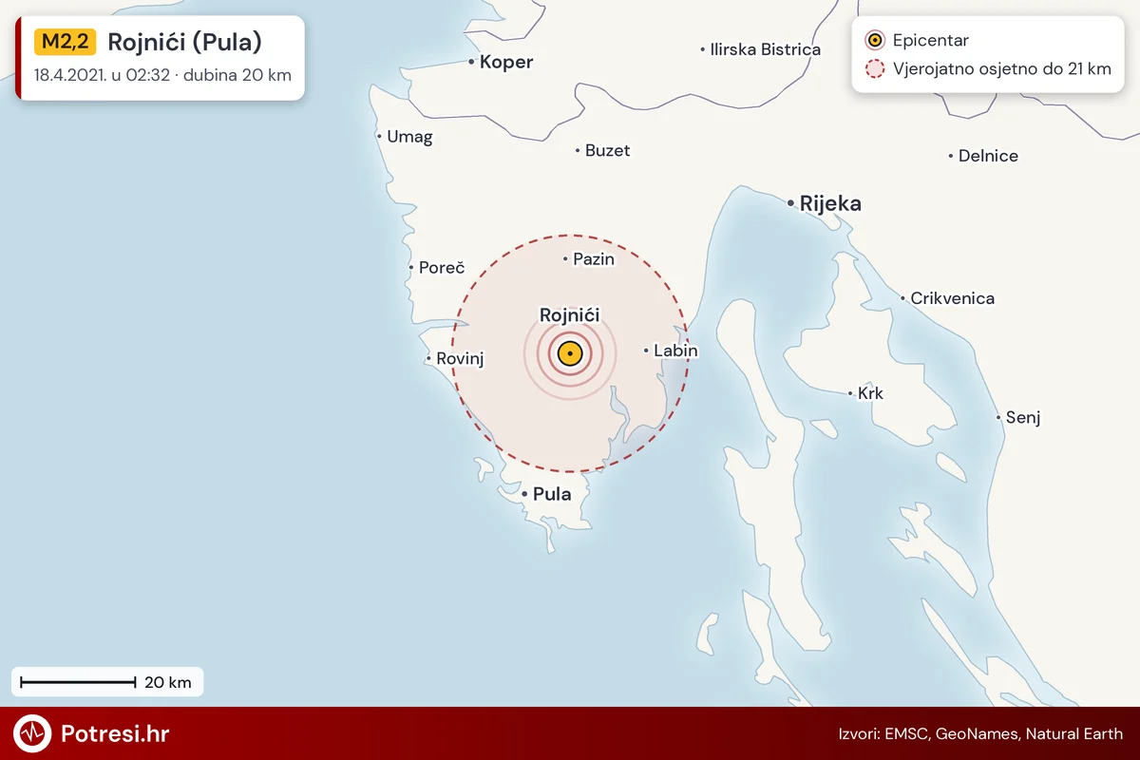Click the Epicentar legend label
The width and height of the screenshot is (1140, 760).
tap(931, 41)
